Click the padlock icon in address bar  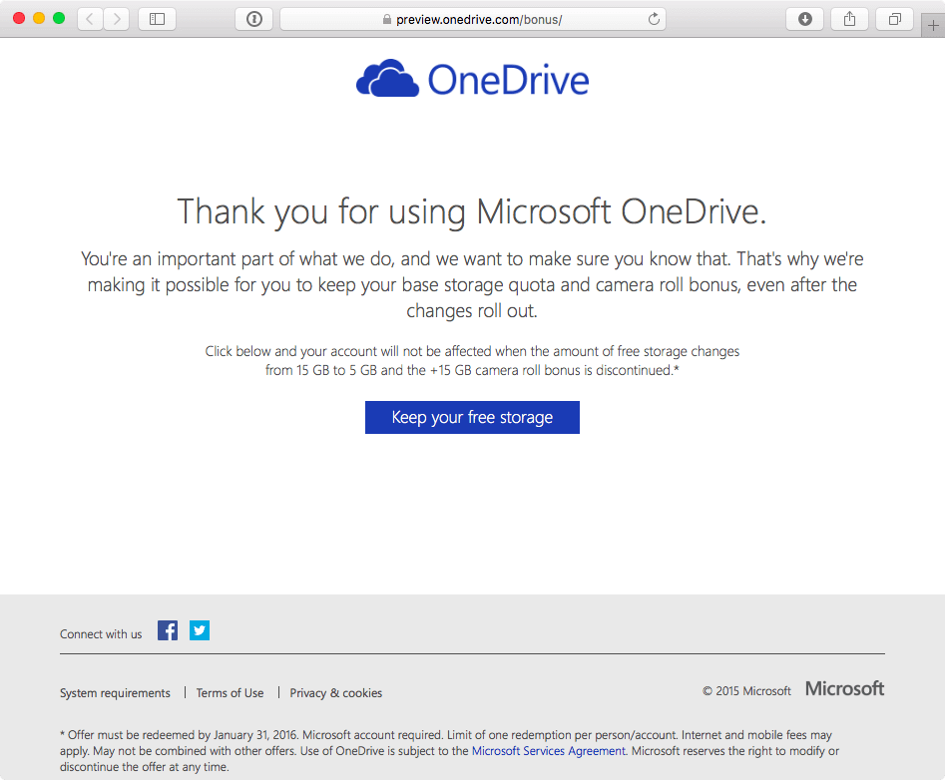point(387,19)
